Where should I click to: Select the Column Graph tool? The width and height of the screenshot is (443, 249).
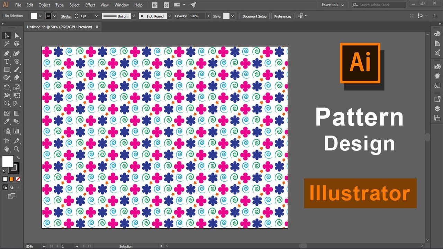(x=17, y=131)
